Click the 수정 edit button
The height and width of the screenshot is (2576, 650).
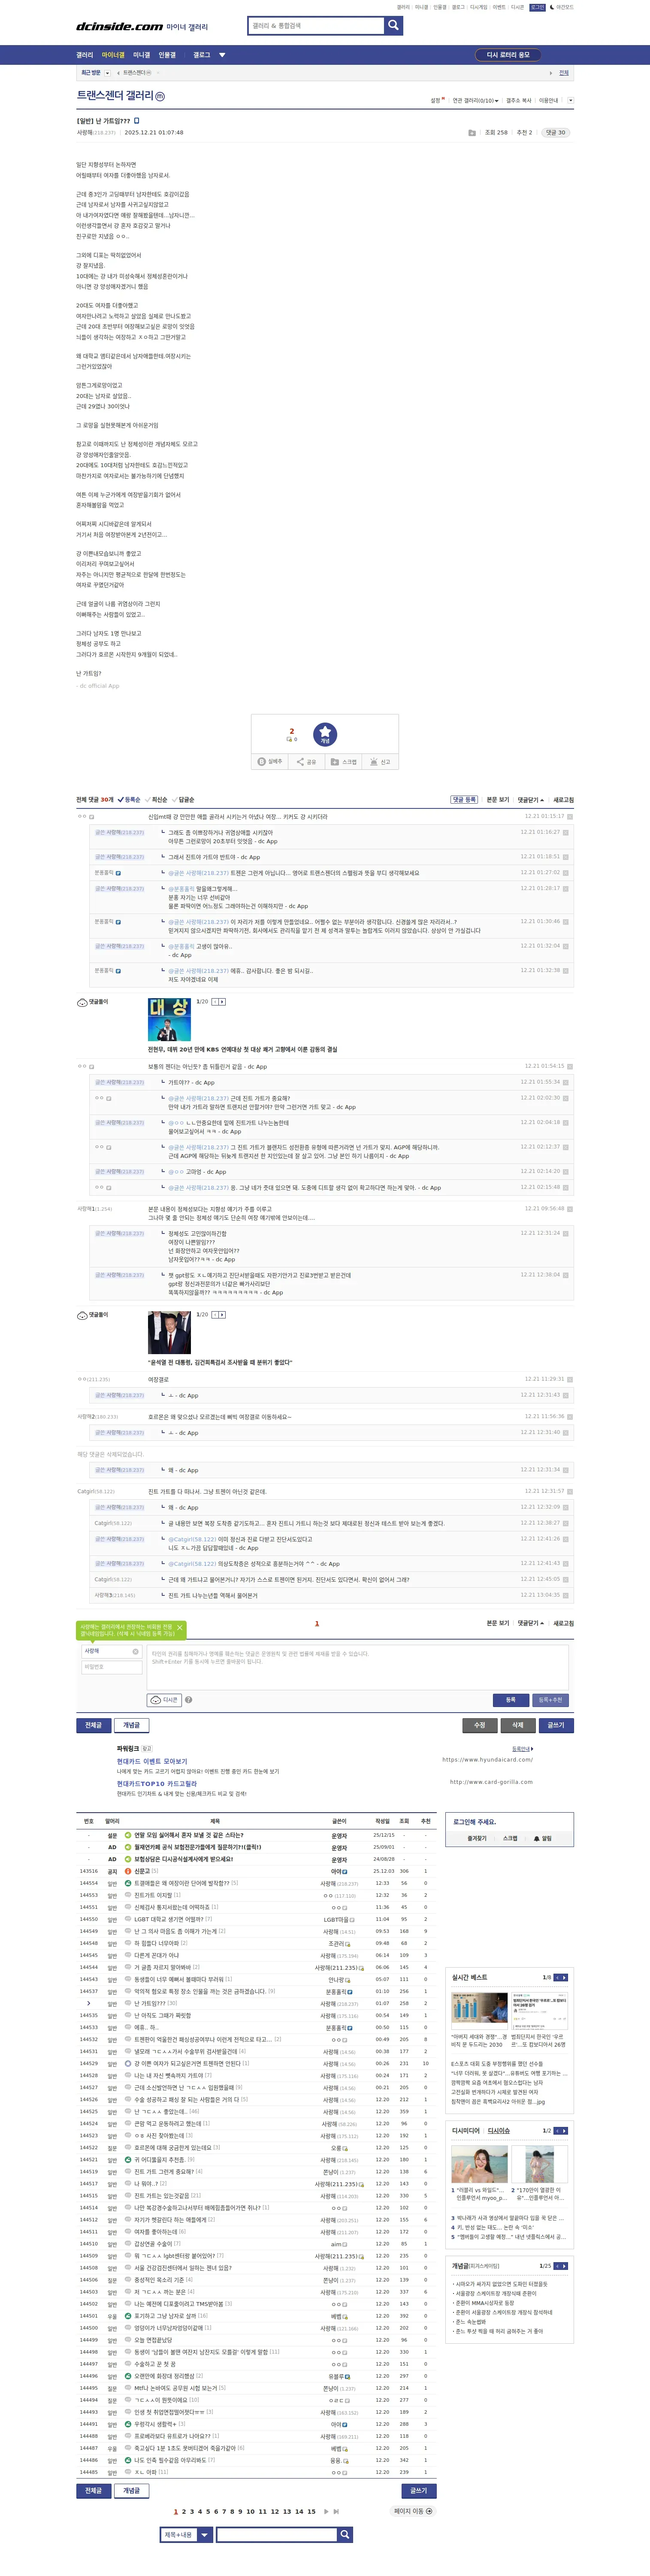tap(480, 1725)
